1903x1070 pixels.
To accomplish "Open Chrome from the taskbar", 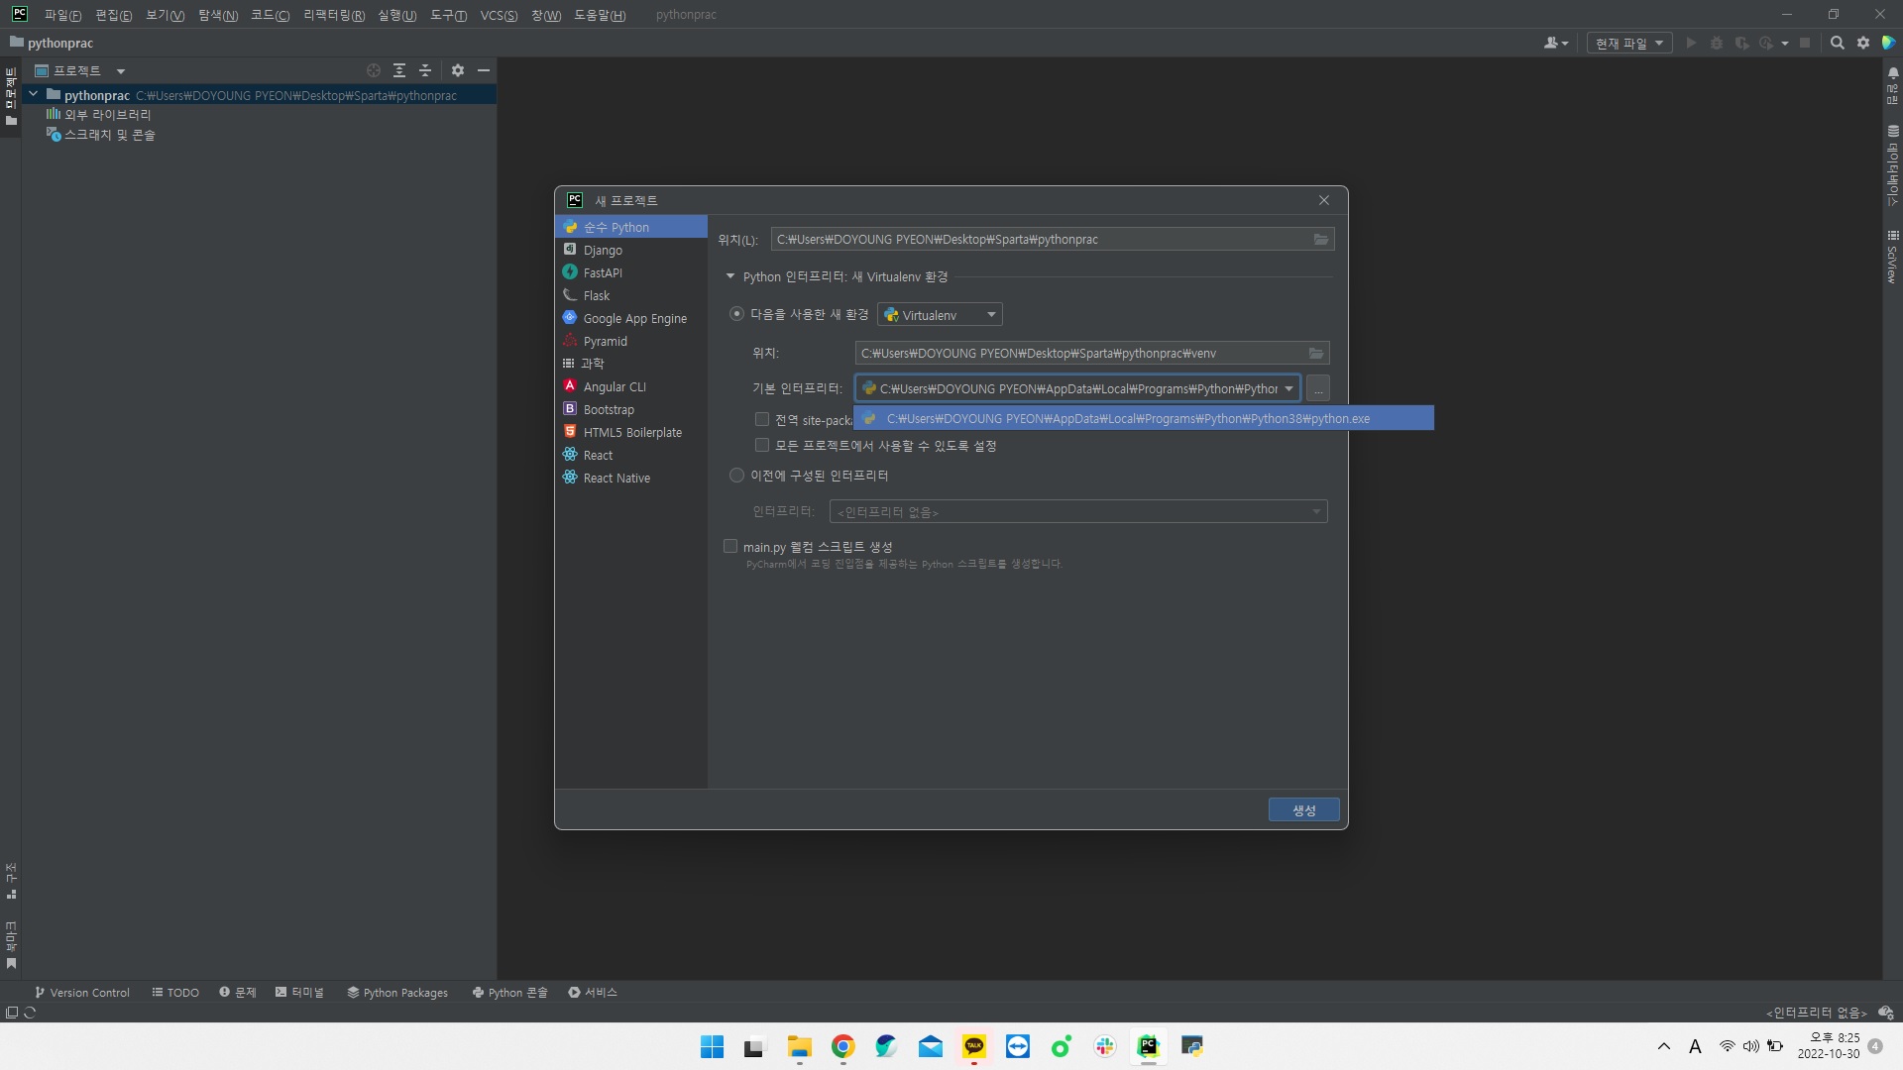I will tap(843, 1046).
